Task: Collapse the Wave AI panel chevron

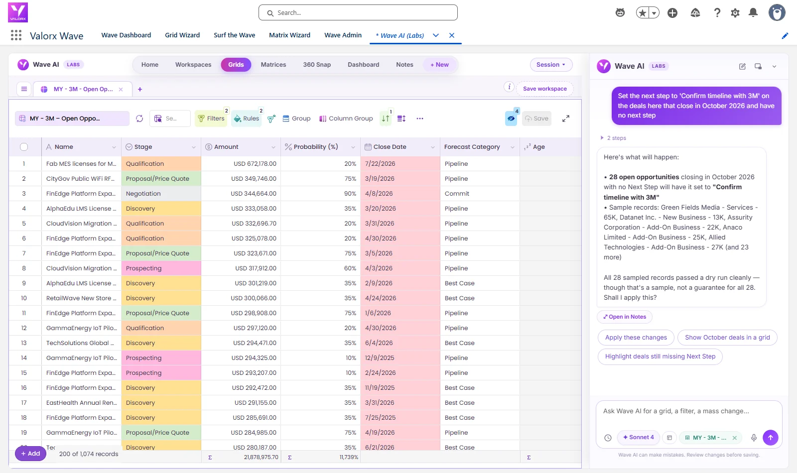Action: pos(774,66)
